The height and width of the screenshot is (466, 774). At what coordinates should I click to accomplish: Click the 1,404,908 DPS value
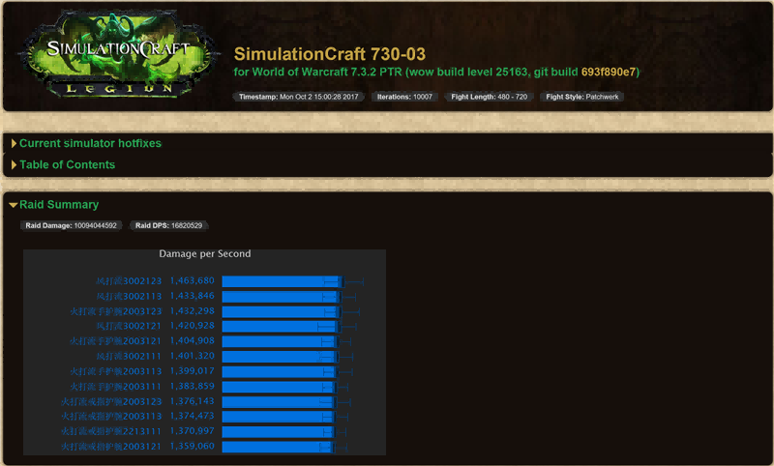(193, 340)
